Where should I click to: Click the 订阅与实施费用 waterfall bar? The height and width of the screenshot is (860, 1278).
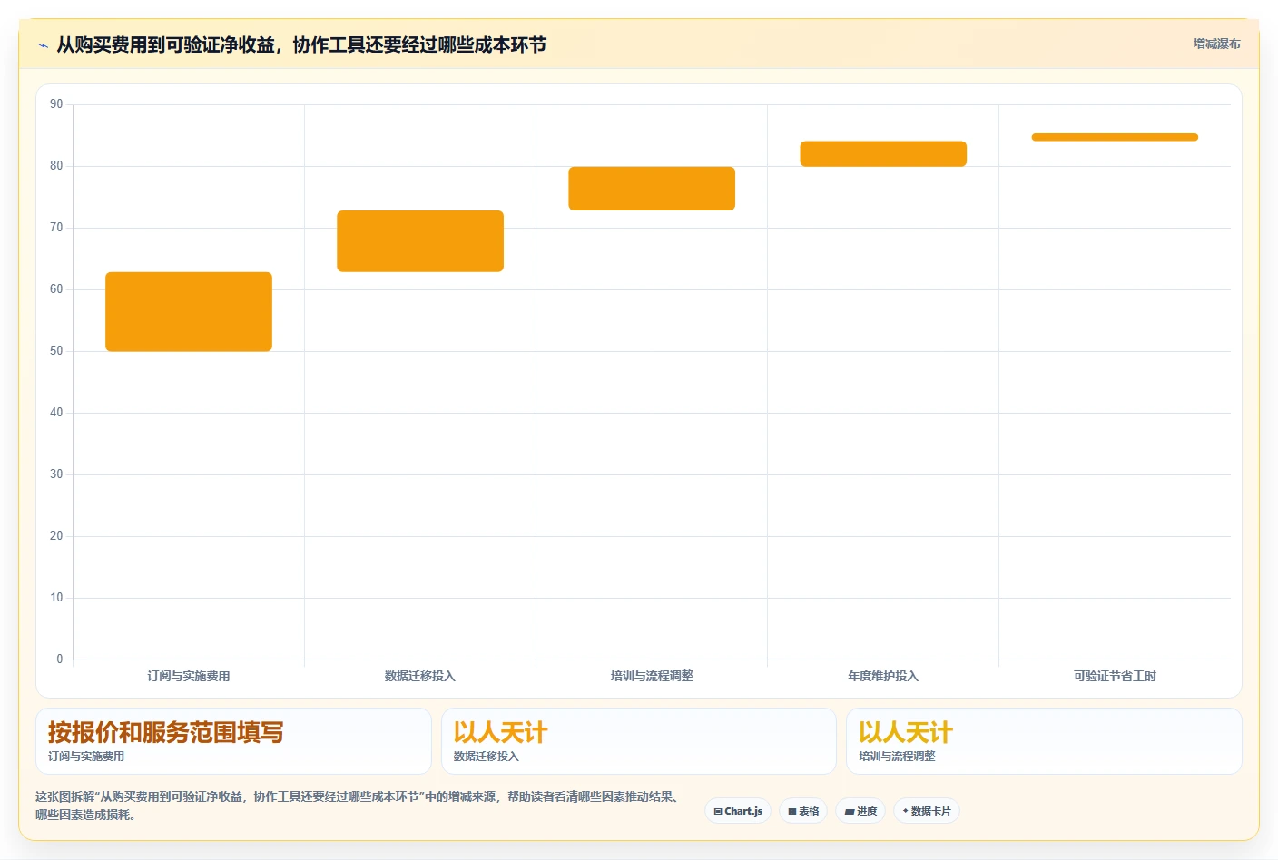pyautogui.click(x=189, y=311)
